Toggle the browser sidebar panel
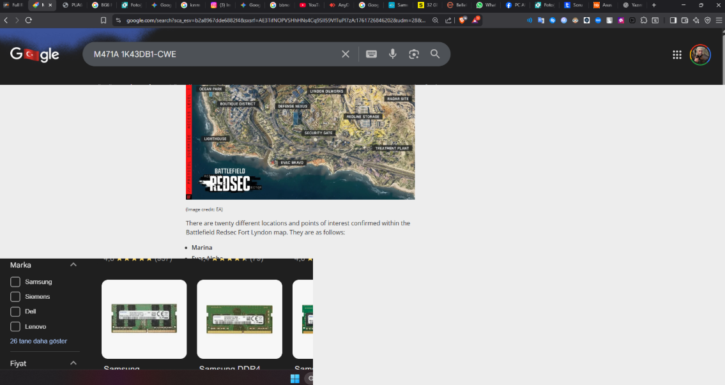 point(673,20)
